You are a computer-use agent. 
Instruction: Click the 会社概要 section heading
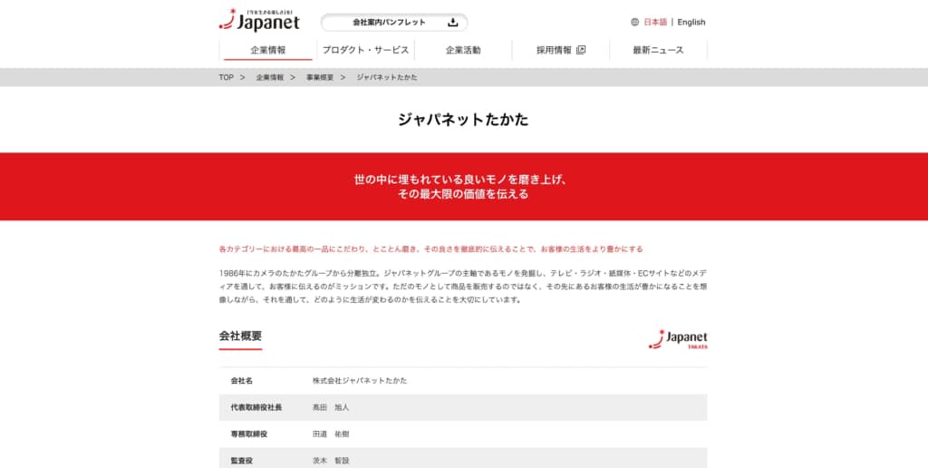(x=240, y=336)
